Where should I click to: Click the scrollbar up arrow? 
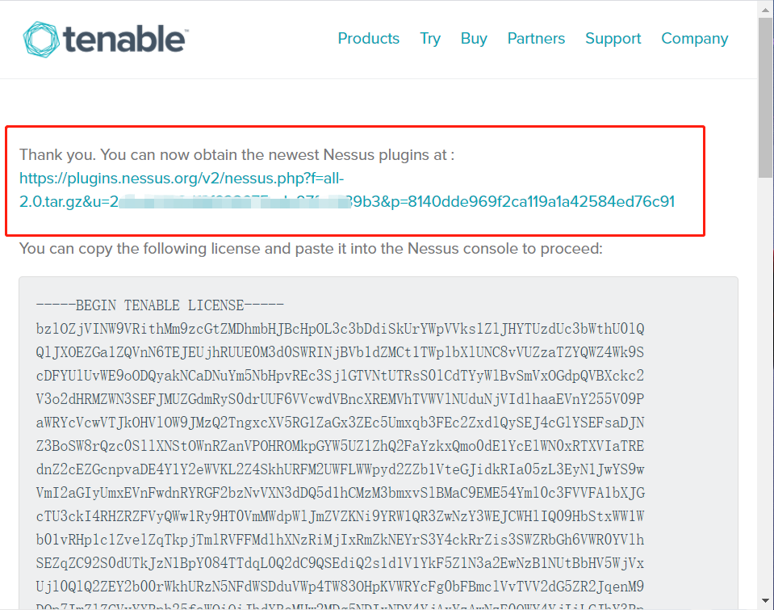(765, 8)
